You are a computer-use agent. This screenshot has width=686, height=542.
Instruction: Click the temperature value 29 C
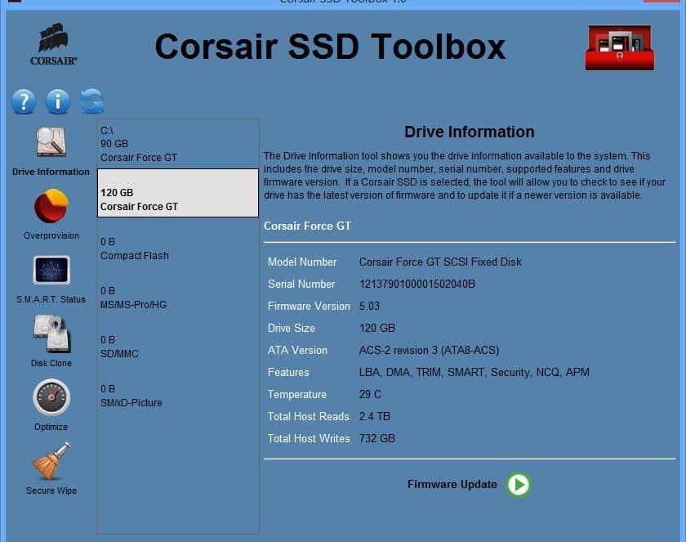point(370,394)
